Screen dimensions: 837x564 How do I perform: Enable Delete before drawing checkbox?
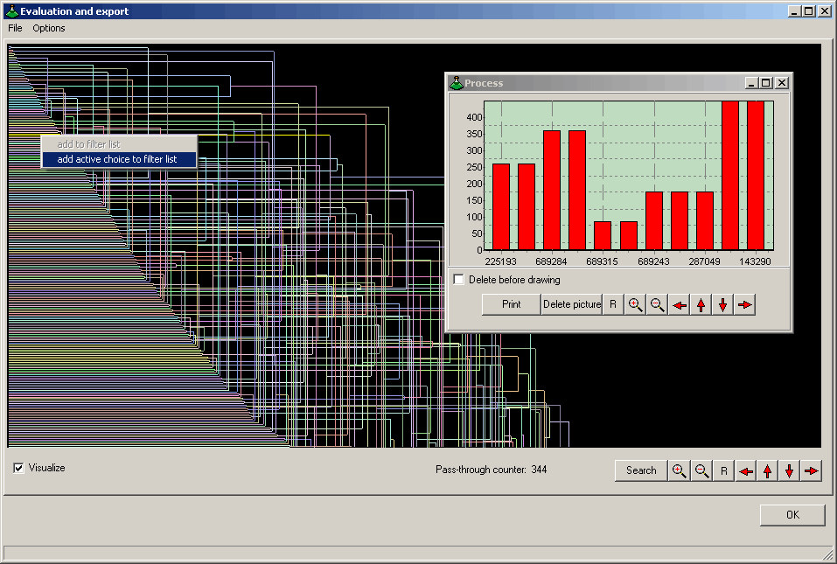tap(458, 280)
